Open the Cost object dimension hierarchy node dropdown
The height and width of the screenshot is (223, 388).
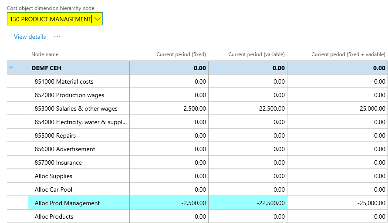coord(98,19)
